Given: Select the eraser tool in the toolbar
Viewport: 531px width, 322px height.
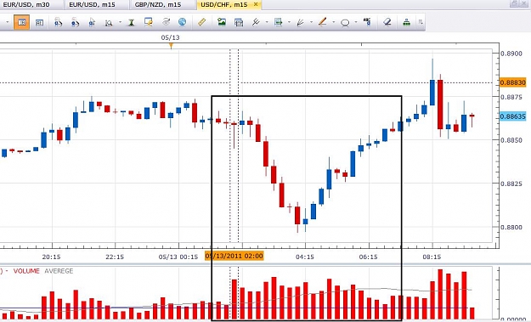Looking at the screenshot, I should point(387,22).
